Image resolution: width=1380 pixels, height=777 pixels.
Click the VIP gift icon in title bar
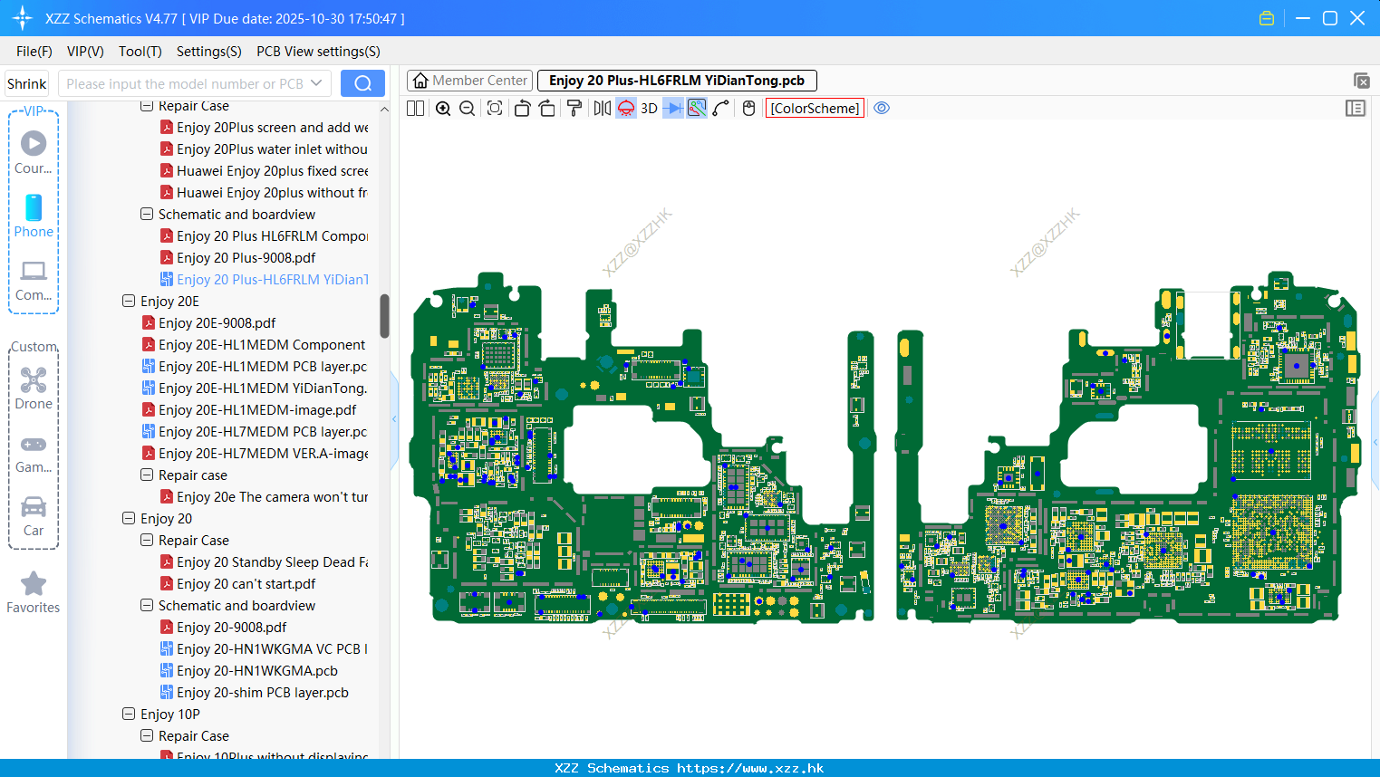(1267, 18)
